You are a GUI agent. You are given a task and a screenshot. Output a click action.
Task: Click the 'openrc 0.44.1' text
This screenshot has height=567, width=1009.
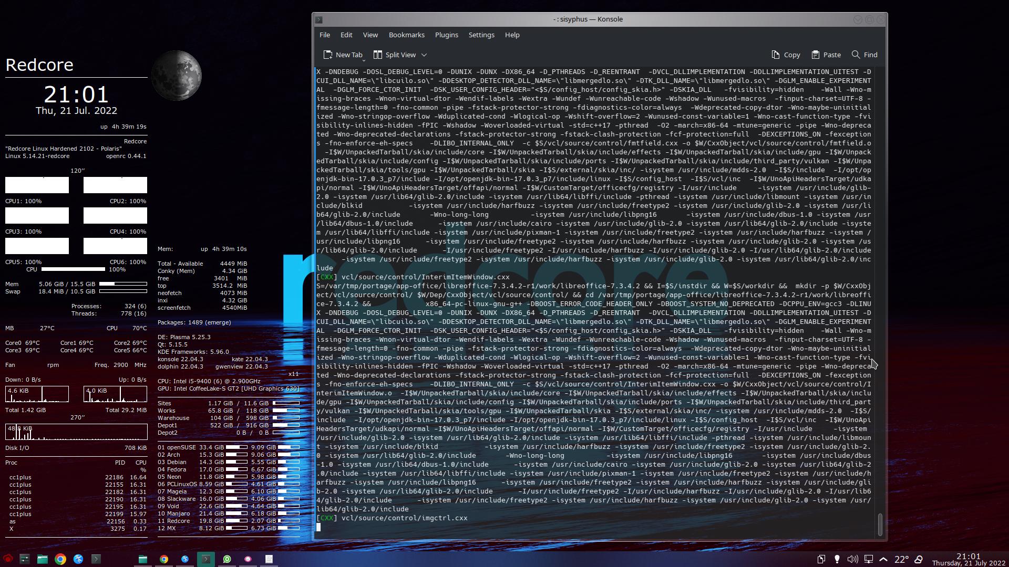click(126, 156)
